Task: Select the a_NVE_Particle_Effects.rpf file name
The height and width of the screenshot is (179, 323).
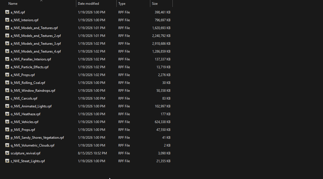Action: coord(29,67)
